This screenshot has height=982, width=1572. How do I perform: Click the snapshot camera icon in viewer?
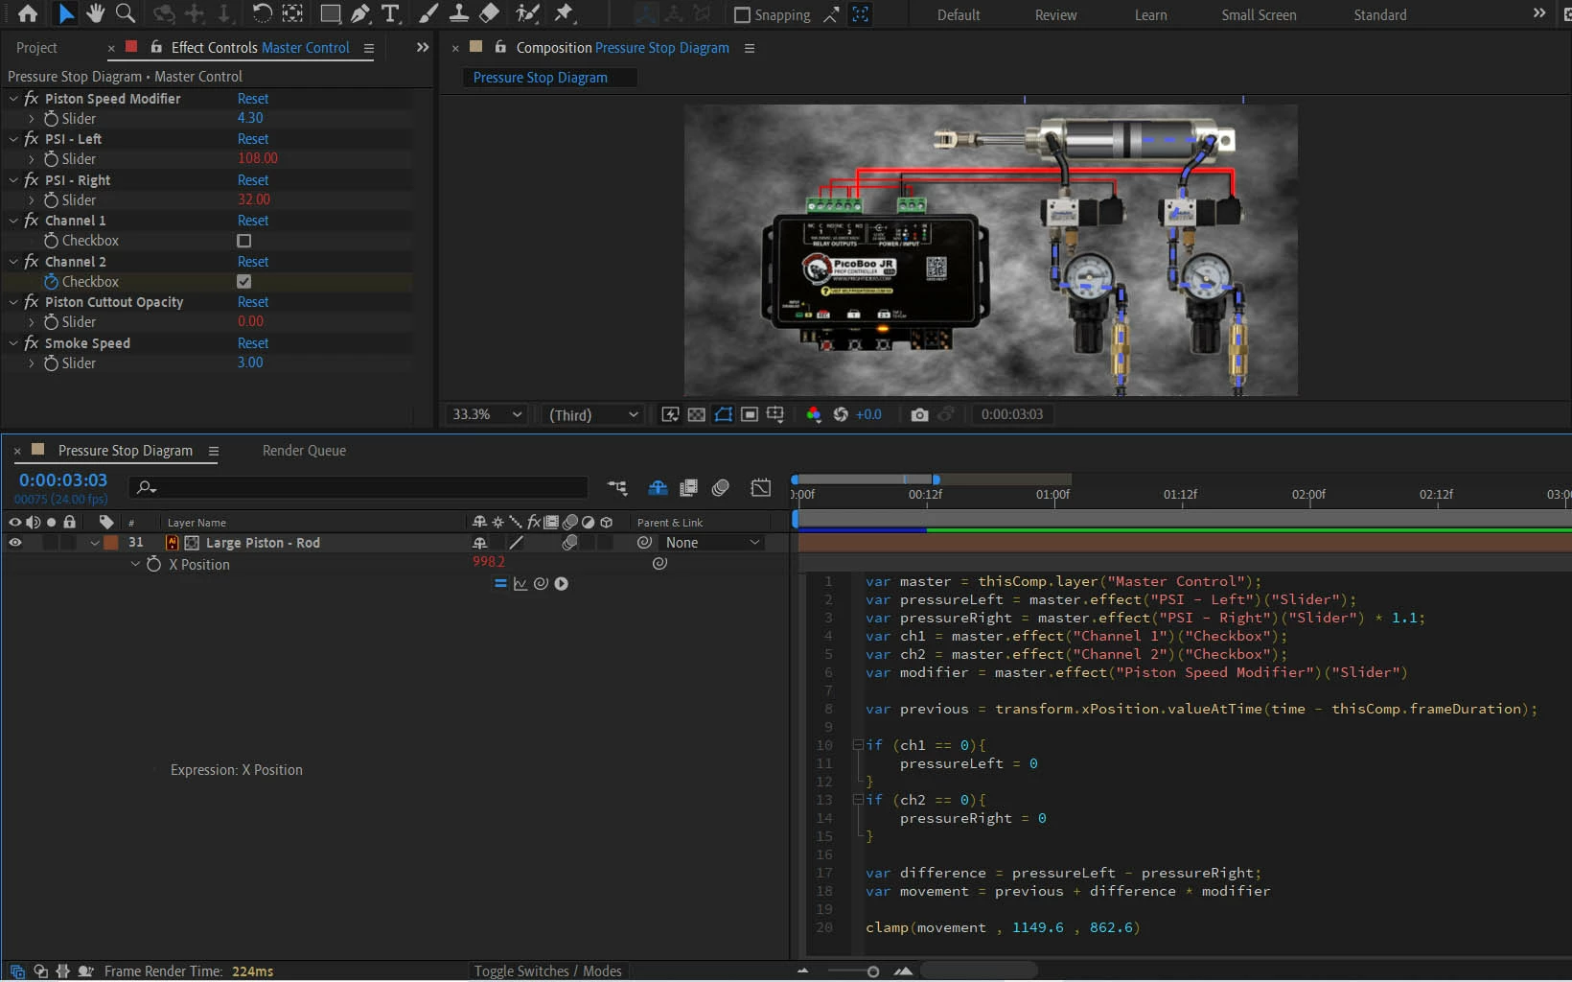pyautogui.click(x=919, y=414)
